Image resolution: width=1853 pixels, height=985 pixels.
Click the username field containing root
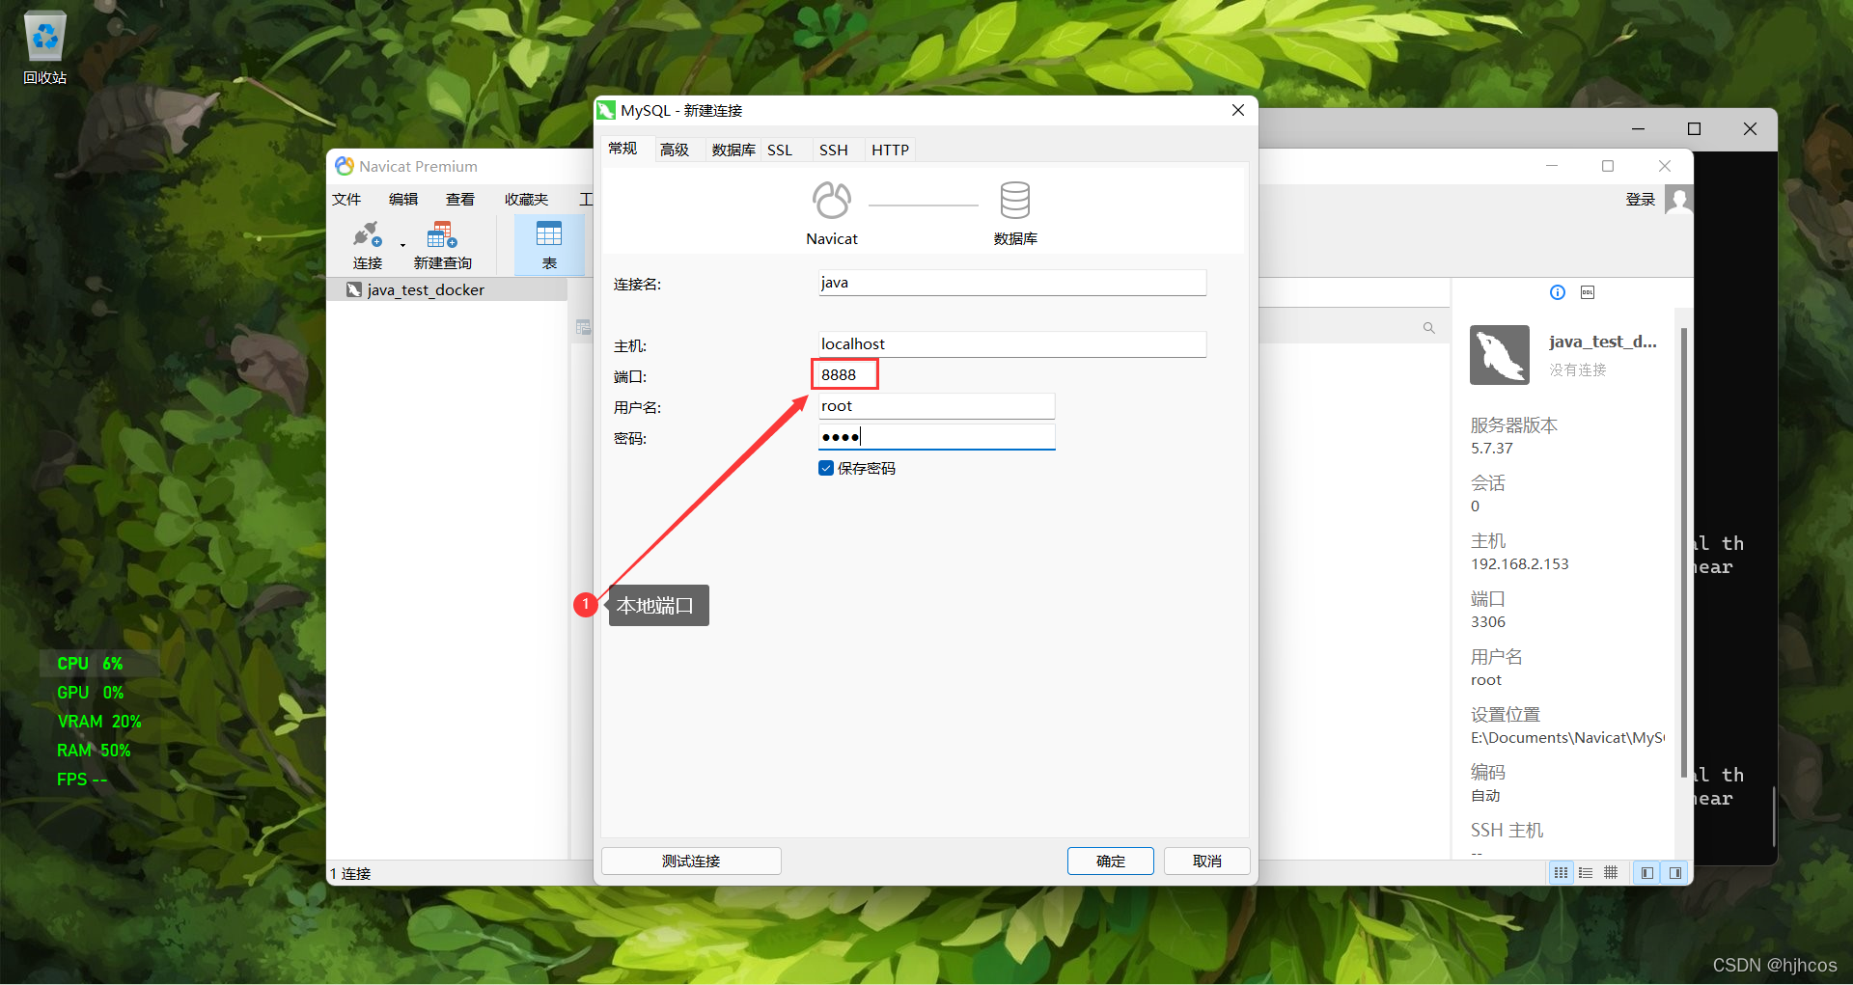(936, 406)
